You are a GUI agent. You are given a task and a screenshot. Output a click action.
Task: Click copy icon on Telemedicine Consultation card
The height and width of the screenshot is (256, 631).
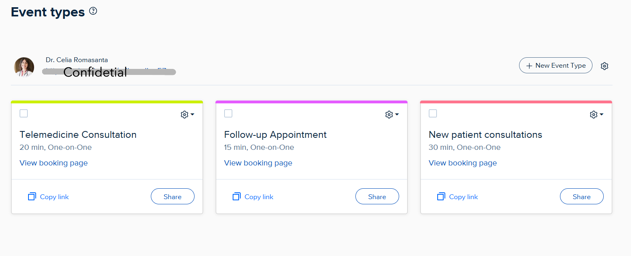pyautogui.click(x=32, y=196)
